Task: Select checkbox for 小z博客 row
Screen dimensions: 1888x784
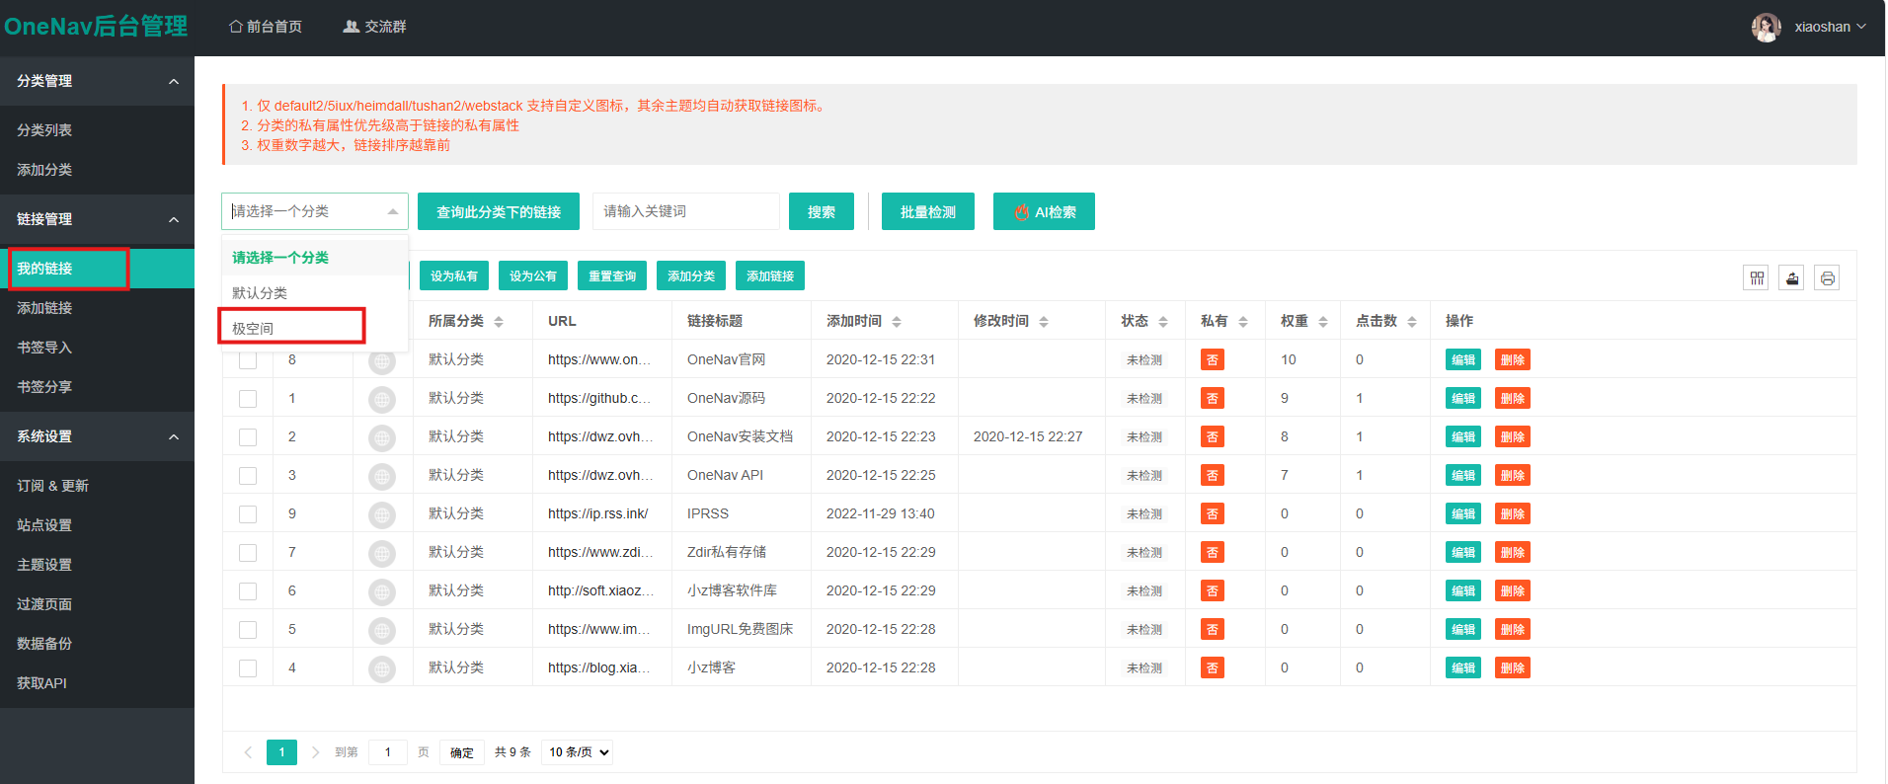Action: coord(248,668)
